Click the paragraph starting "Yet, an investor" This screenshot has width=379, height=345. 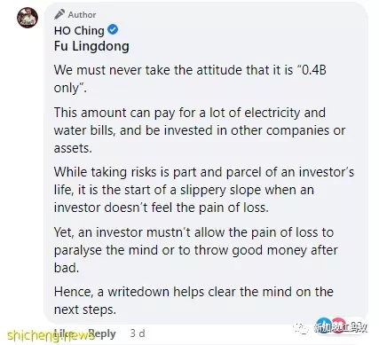[195, 250]
